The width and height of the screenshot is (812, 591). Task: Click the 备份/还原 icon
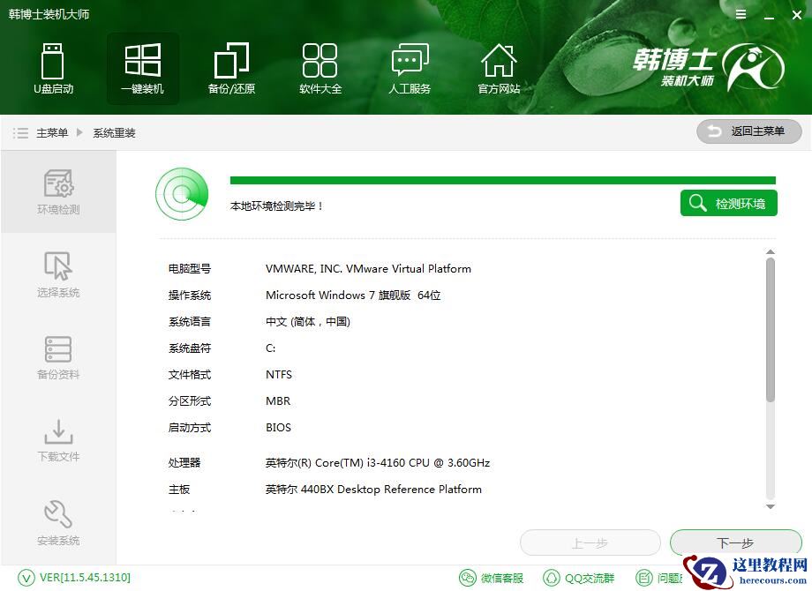pos(231,68)
